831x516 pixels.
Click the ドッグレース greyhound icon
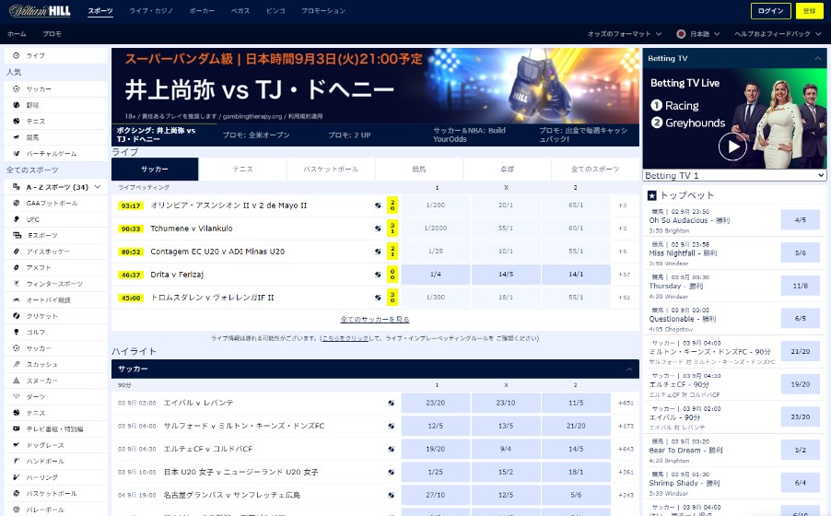[x=16, y=444]
